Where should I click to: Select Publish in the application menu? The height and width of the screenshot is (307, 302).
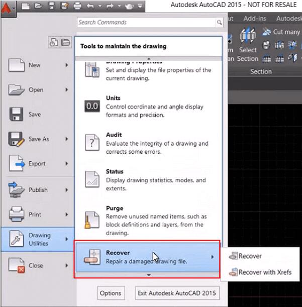click(x=38, y=190)
